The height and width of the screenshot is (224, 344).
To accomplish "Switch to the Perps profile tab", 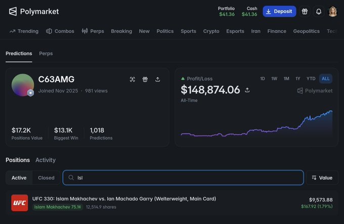I will (x=46, y=54).
